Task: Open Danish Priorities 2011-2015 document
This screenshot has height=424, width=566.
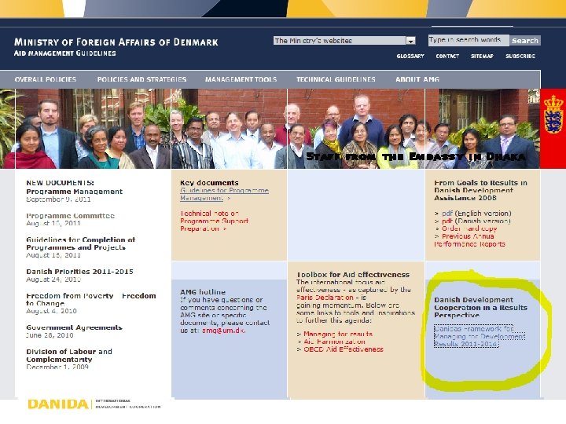Action: (x=79, y=272)
